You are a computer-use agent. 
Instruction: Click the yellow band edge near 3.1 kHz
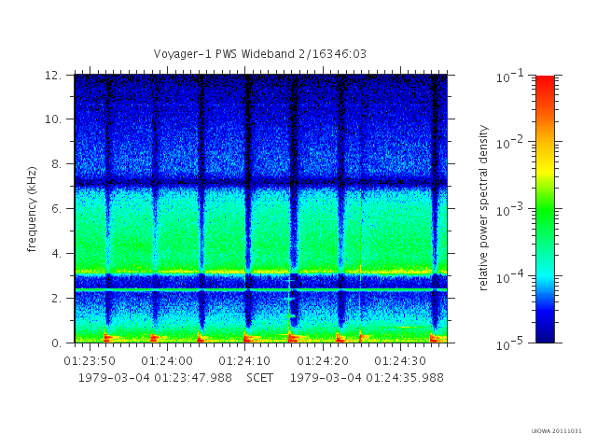(261, 272)
